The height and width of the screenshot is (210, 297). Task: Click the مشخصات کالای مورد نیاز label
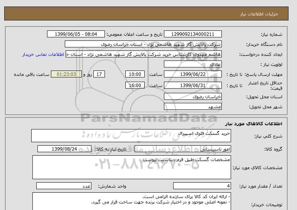tap(257, 168)
